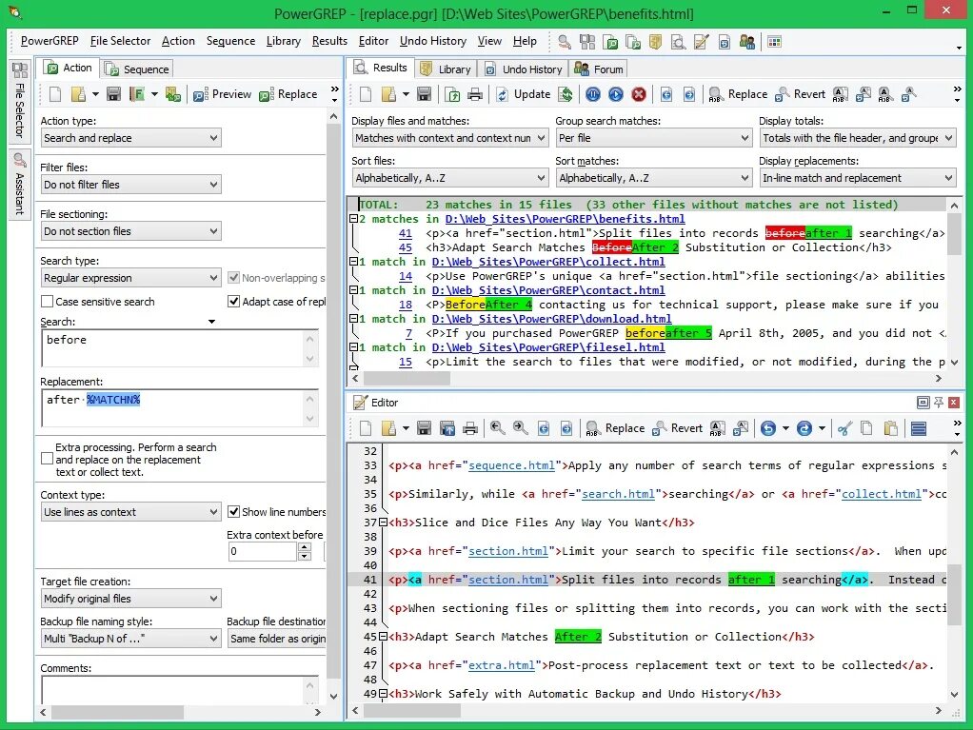Open the Group search matches dropdown
Screen dimensions: 973x730
[653, 138]
